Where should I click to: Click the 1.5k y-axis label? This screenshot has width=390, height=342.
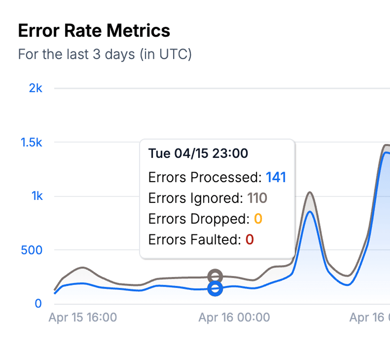tap(31, 142)
